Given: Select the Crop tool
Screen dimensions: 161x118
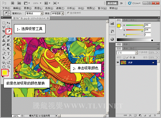Looking at the screenshot, I should (x=4, y=31).
